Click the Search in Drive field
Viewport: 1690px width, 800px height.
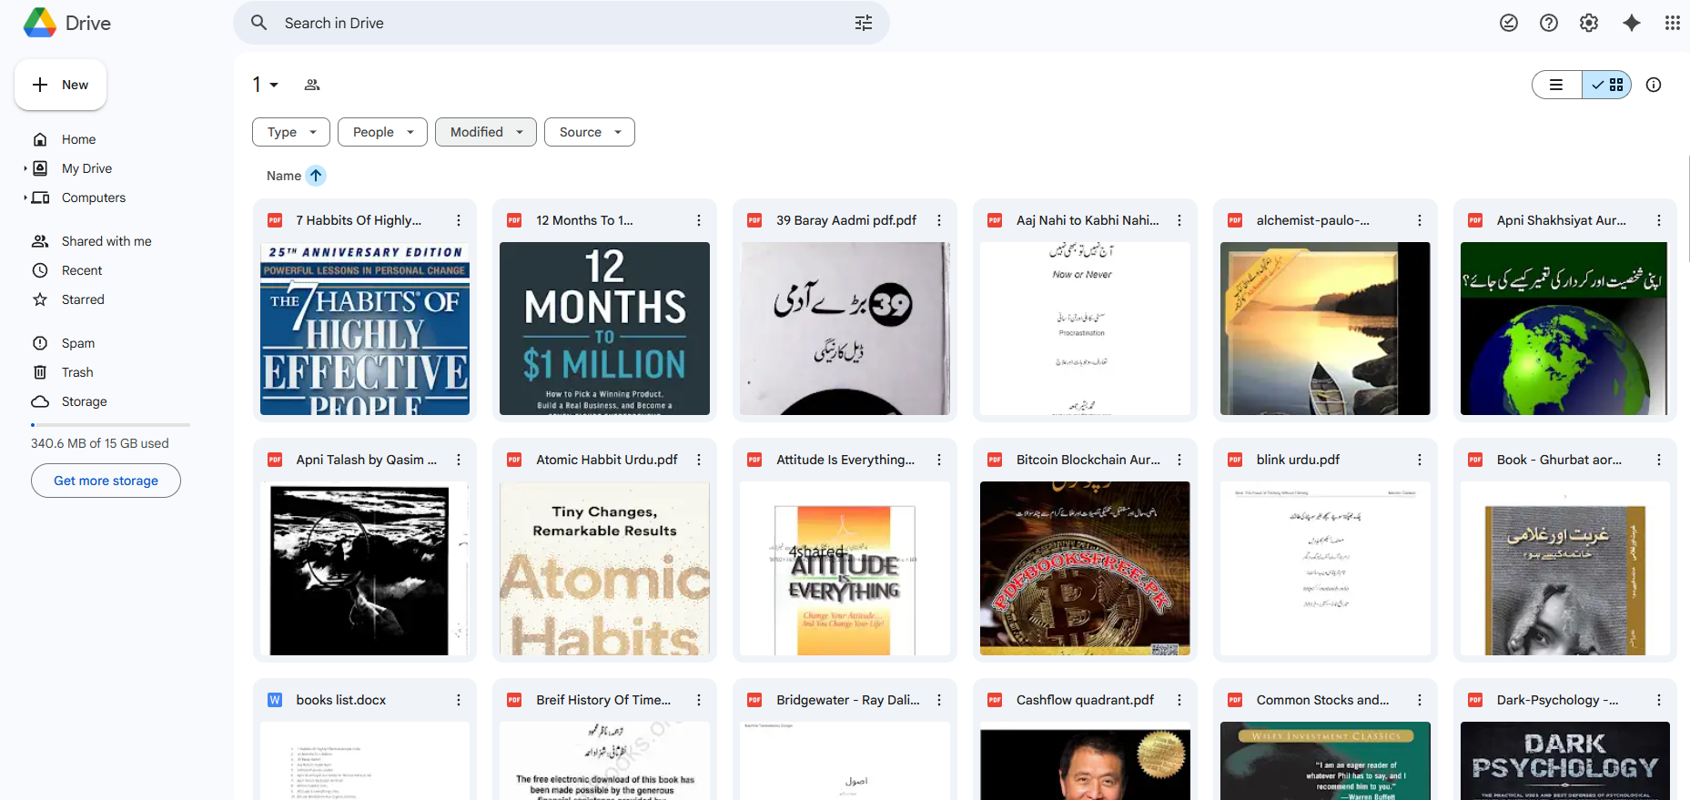click(562, 23)
